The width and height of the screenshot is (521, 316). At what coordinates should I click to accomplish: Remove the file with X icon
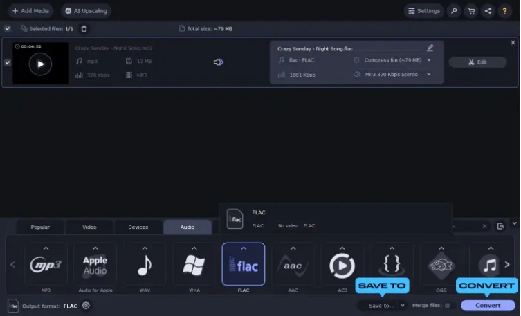point(513,42)
